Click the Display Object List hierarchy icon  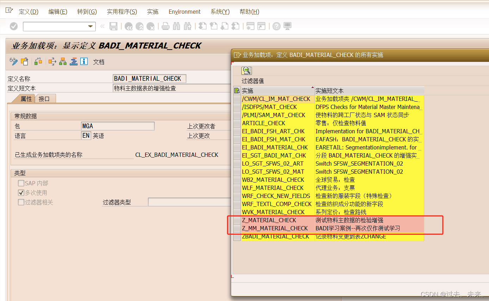[x=63, y=62]
